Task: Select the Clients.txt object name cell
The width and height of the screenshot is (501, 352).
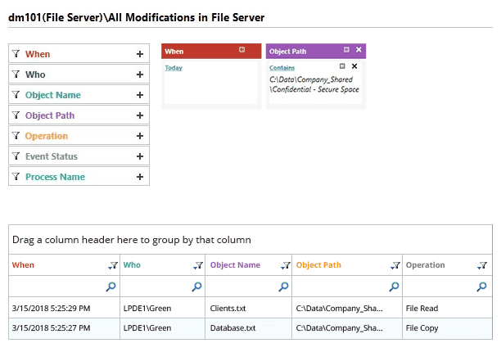Action: [248, 309]
